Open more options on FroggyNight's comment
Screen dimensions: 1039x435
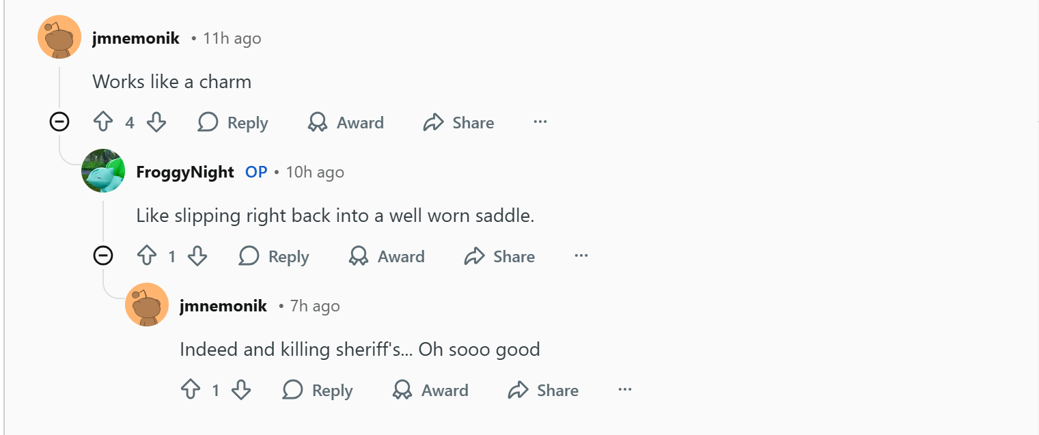[x=581, y=256]
